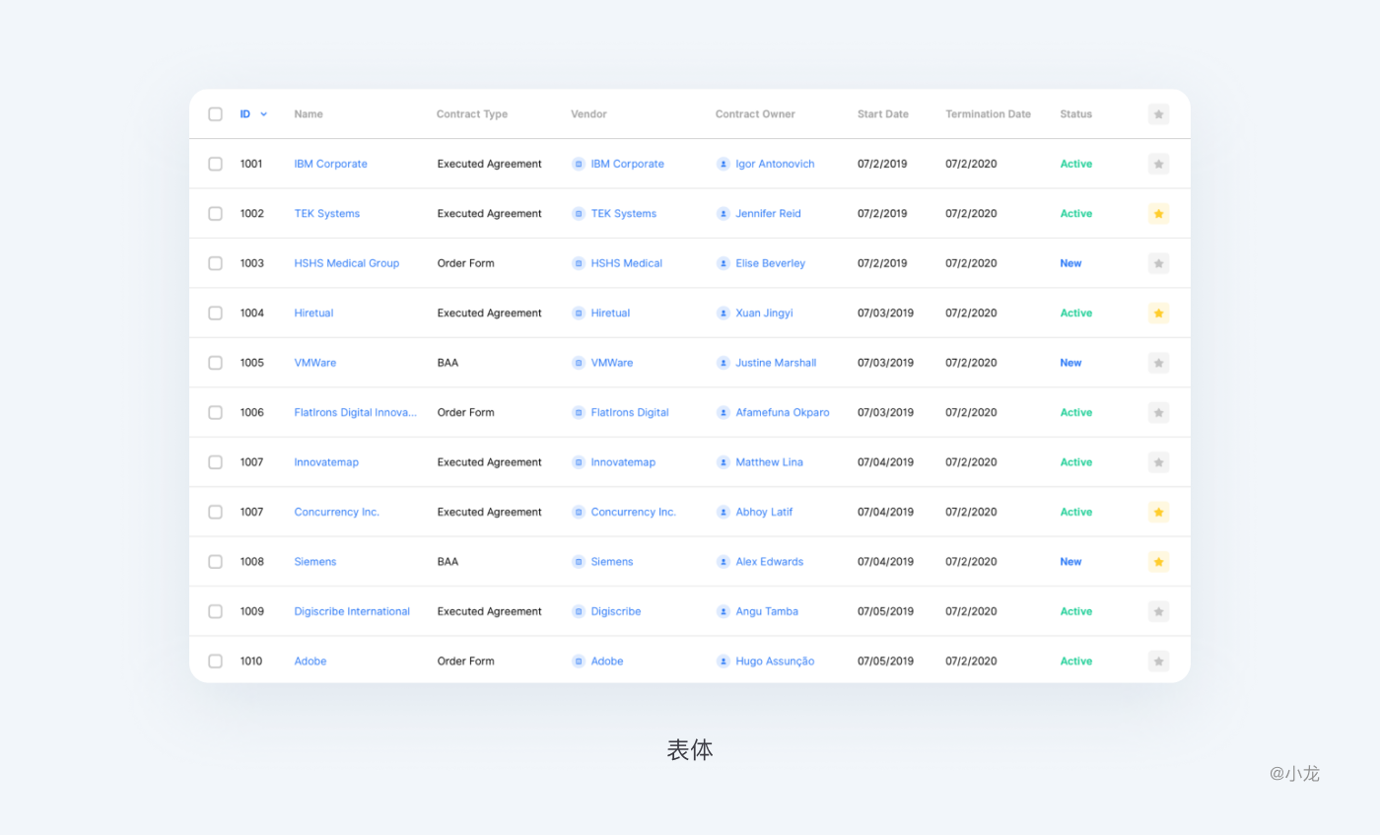The width and height of the screenshot is (1380, 835).
Task: Sort by the Termination Date column header
Action: coord(988,114)
